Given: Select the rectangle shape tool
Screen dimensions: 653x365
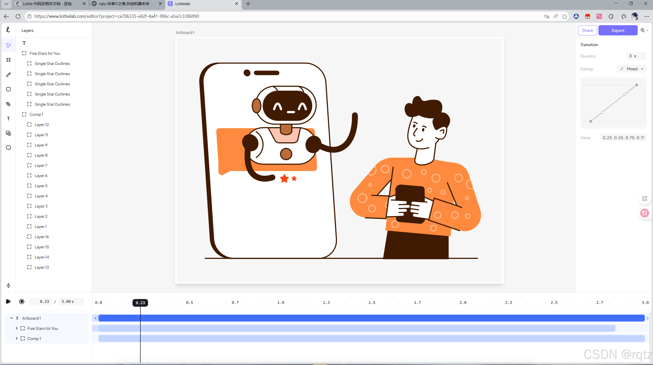Looking at the screenshot, I should tap(8, 89).
